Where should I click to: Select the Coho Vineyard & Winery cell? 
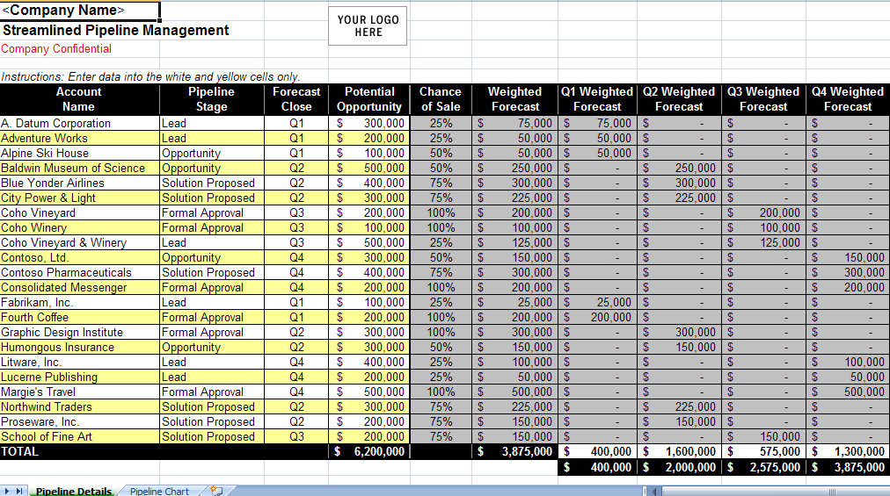pos(79,242)
